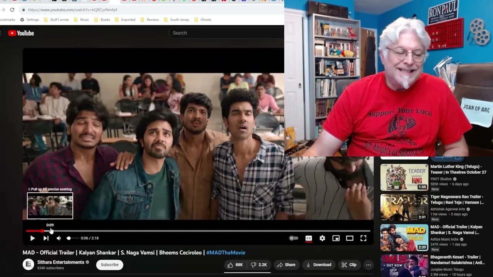The height and width of the screenshot is (277, 493).
Task: Visit Abhishek Agarwal Arts channel
Action: coord(448,209)
